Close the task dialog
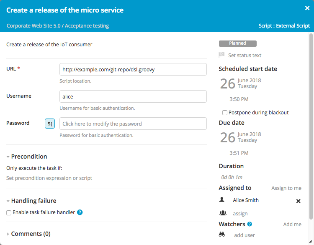This screenshot has width=314, height=245. (307, 8)
